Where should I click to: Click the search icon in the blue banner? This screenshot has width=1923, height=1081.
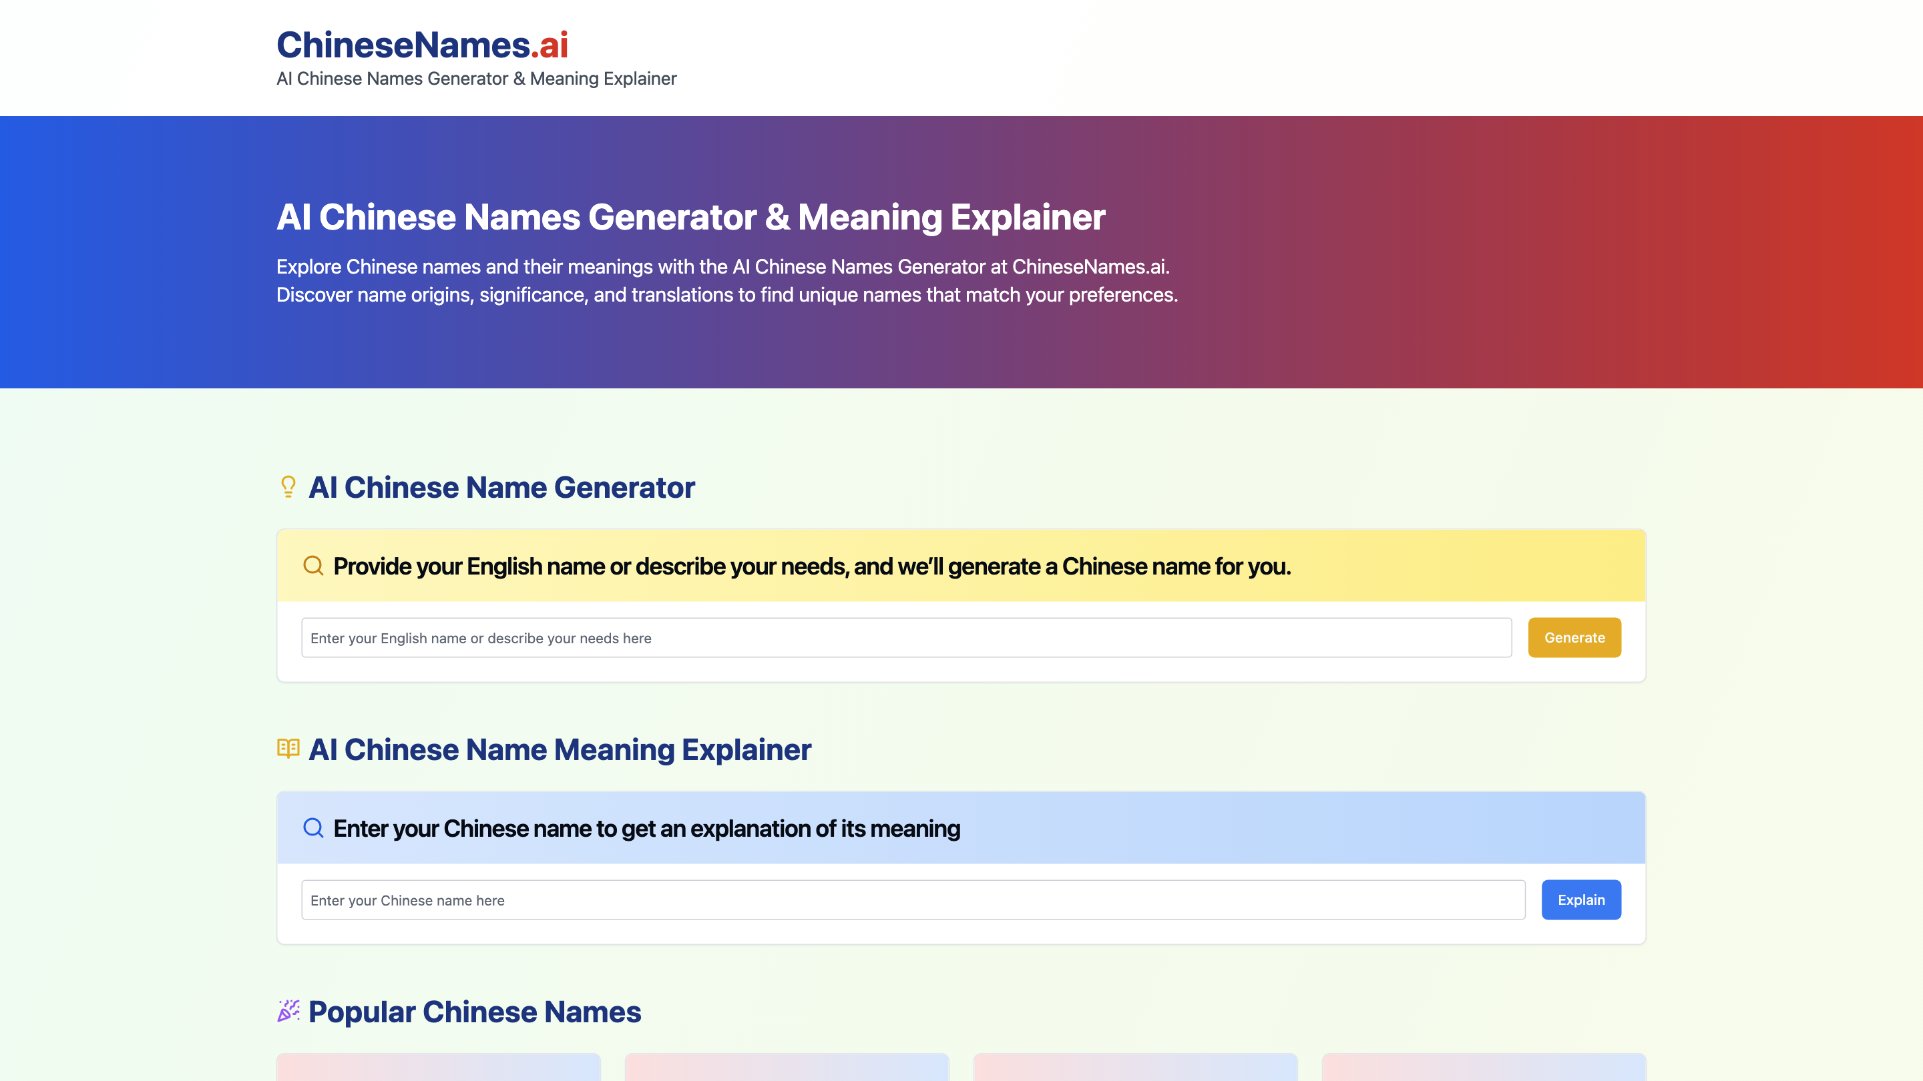(x=312, y=827)
